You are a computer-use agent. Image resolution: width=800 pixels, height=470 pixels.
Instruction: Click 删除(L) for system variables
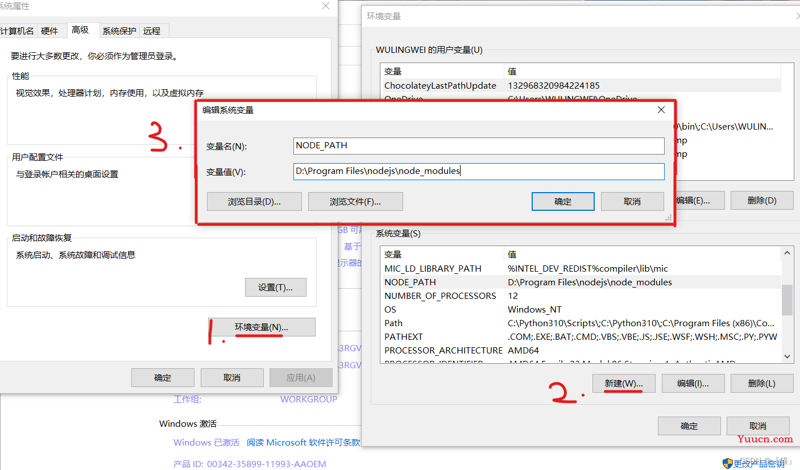tap(762, 383)
